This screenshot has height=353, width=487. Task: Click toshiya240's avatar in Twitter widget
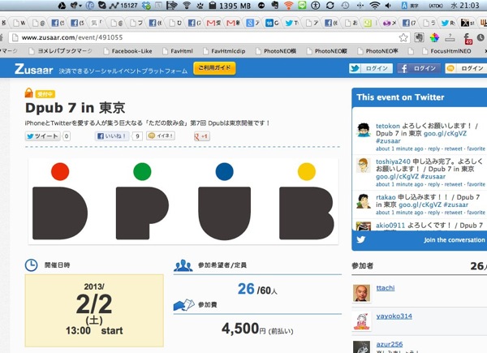[x=364, y=166]
